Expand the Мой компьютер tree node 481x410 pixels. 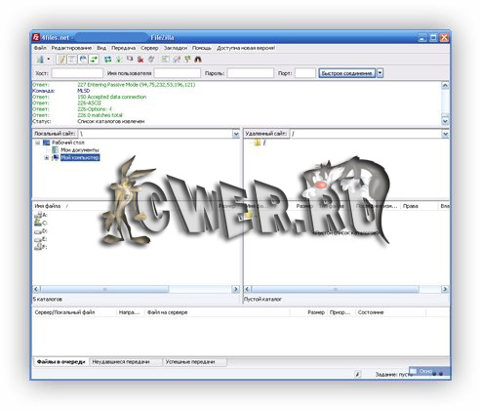pyautogui.click(x=47, y=158)
